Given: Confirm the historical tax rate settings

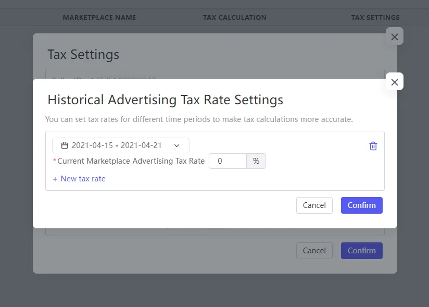Looking at the screenshot, I should 362,205.
